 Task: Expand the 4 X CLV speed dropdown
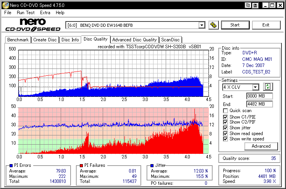[x=255, y=87]
